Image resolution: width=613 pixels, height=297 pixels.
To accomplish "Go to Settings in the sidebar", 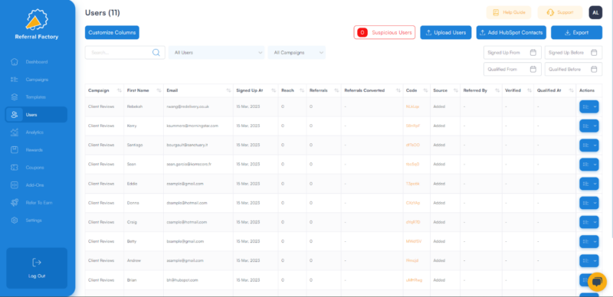I will tap(33, 220).
